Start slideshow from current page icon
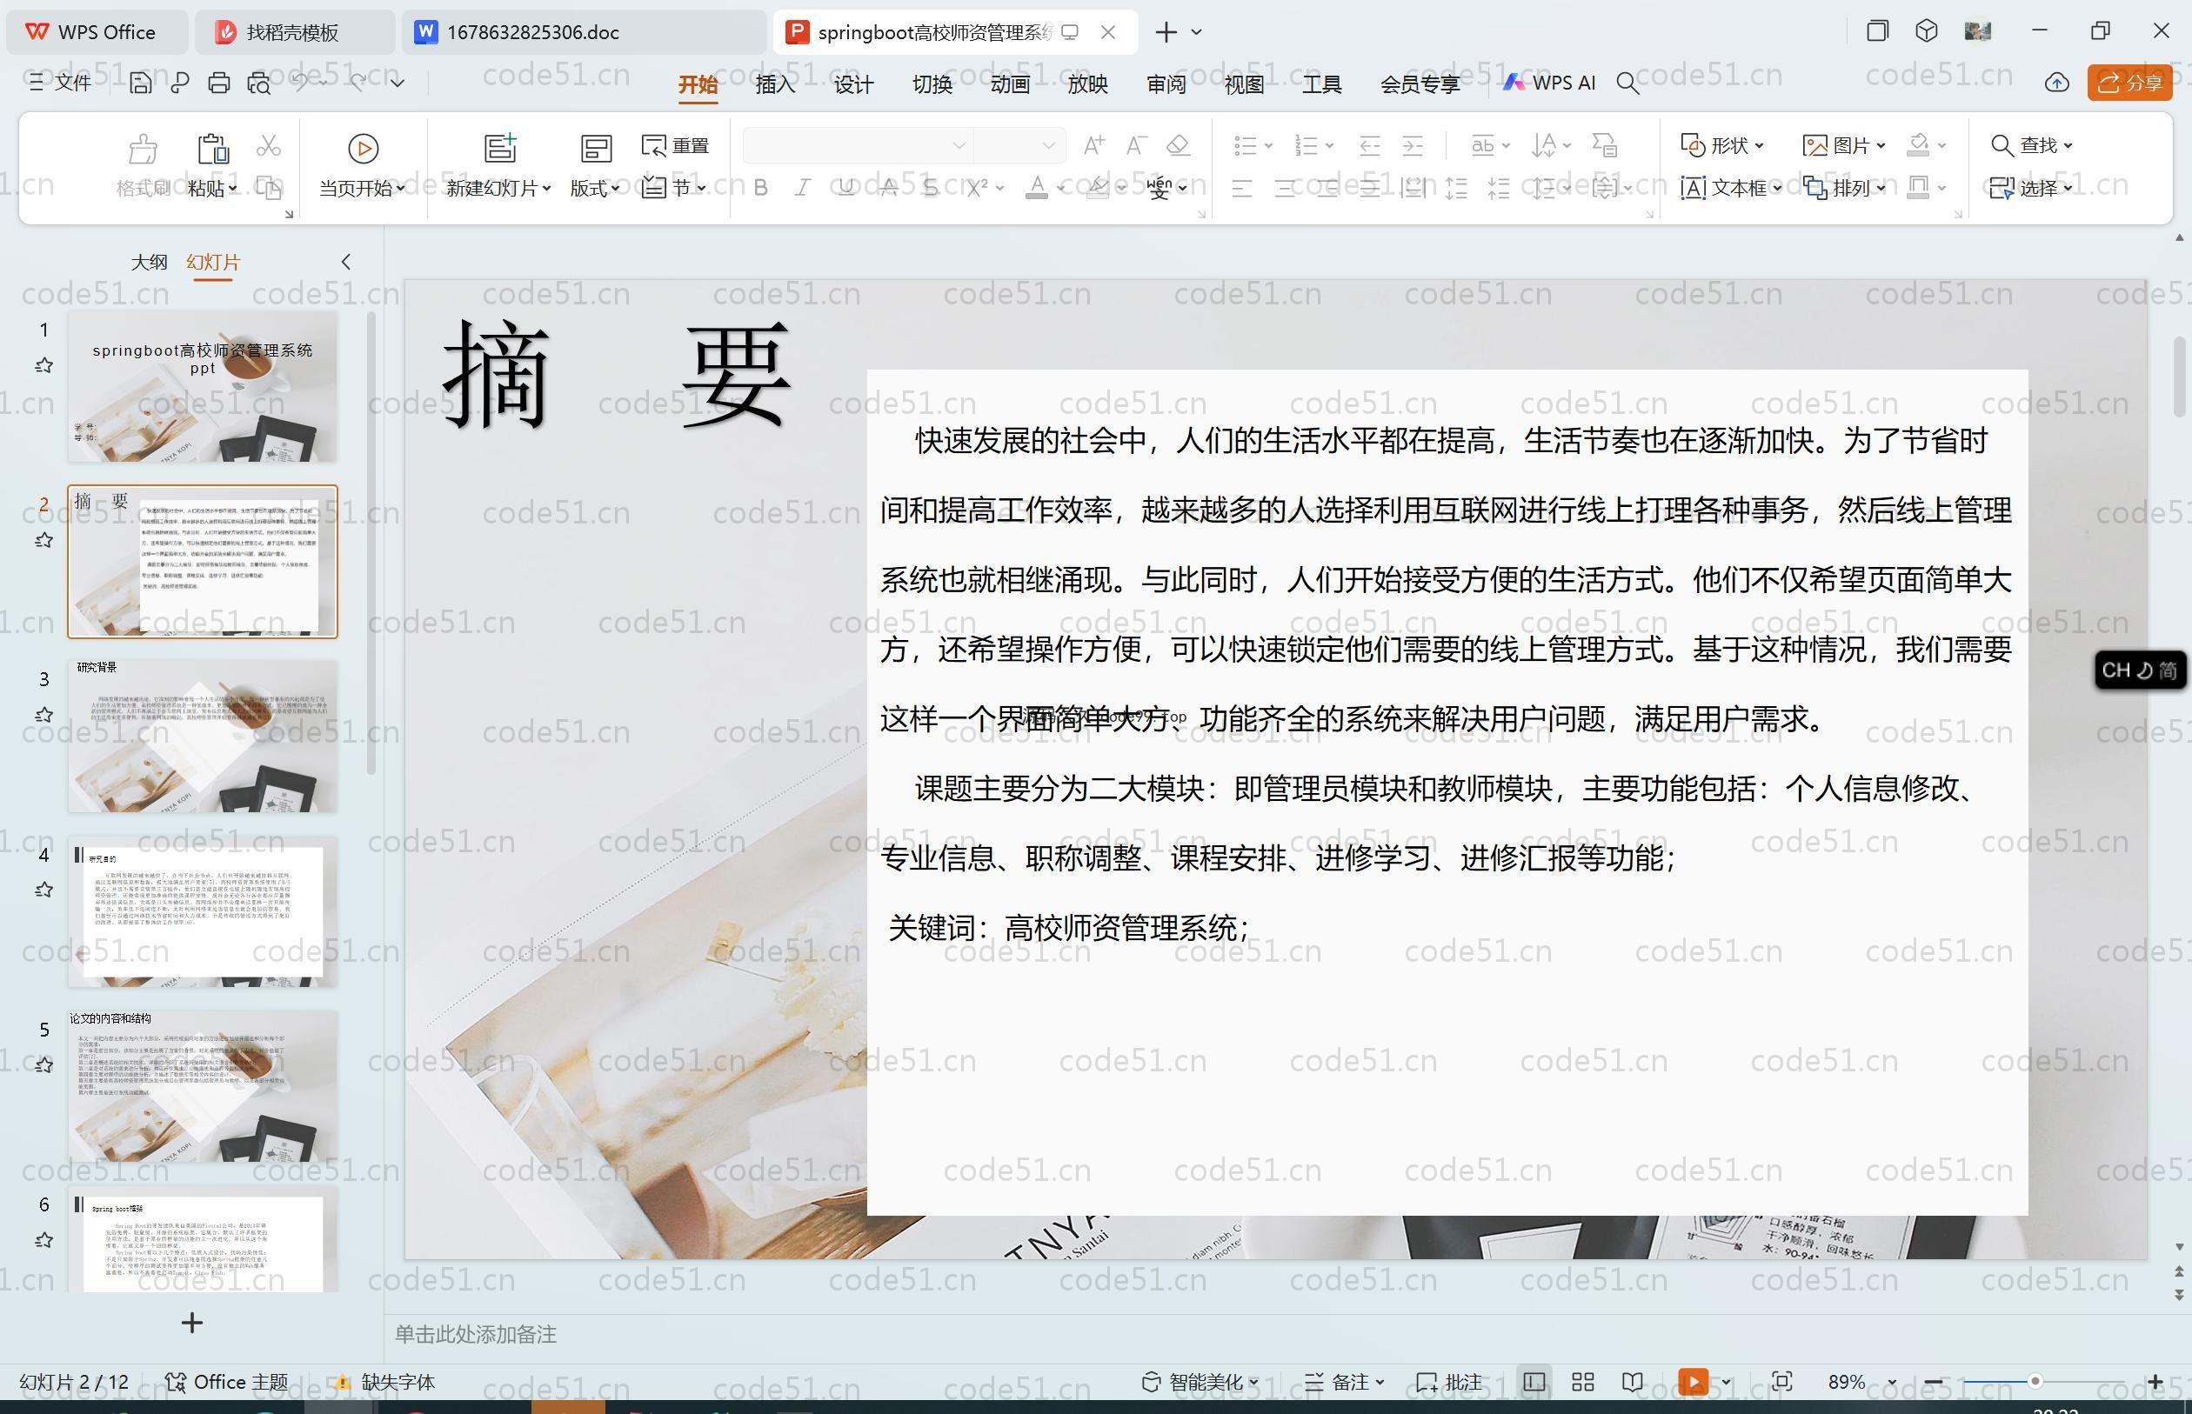The height and width of the screenshot is (1414, 2192). coord(363,148)
